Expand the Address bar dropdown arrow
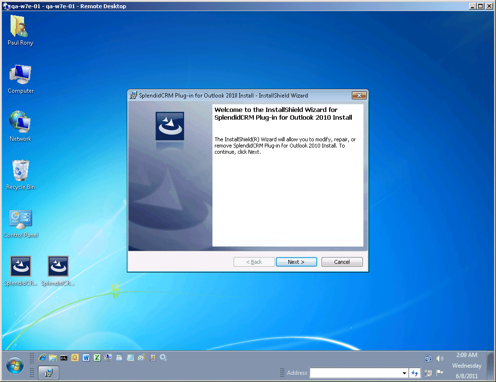 [x=404, y=373]
